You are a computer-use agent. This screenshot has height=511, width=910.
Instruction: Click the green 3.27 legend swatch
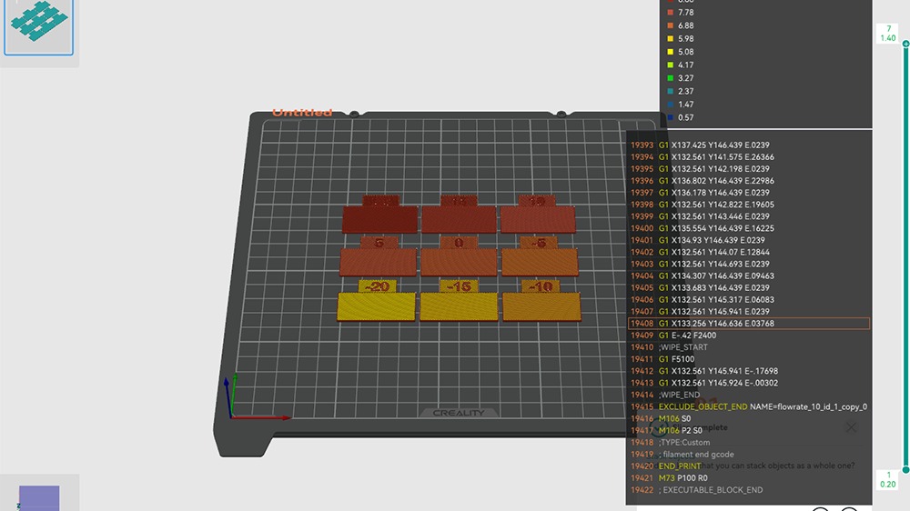pyautogui.click(x=671, y=78)
